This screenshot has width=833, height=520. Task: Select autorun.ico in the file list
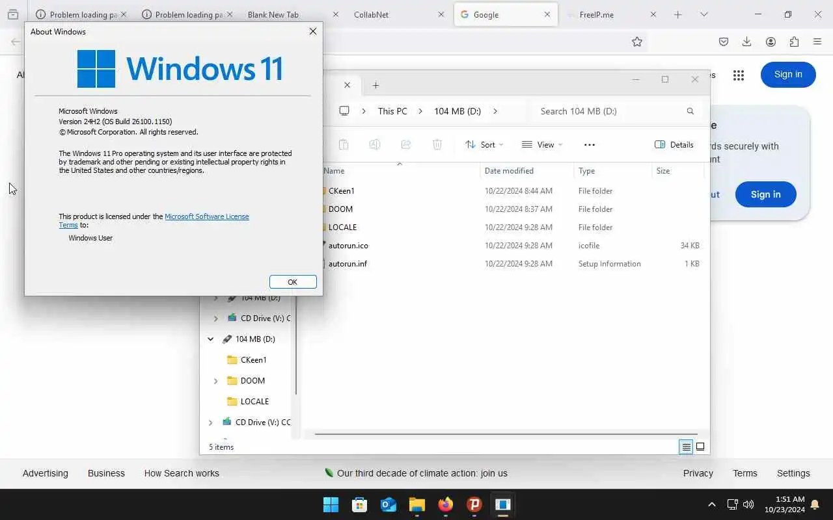(348, 246)
